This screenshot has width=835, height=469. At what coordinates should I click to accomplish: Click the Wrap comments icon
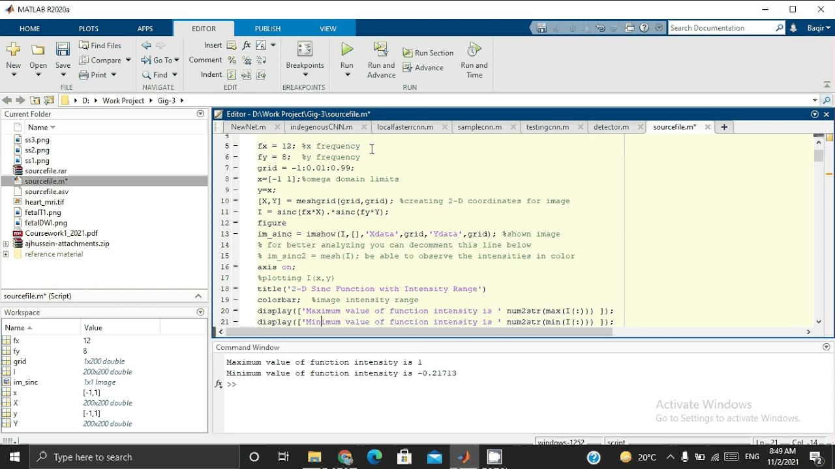[x=262, y=60]
